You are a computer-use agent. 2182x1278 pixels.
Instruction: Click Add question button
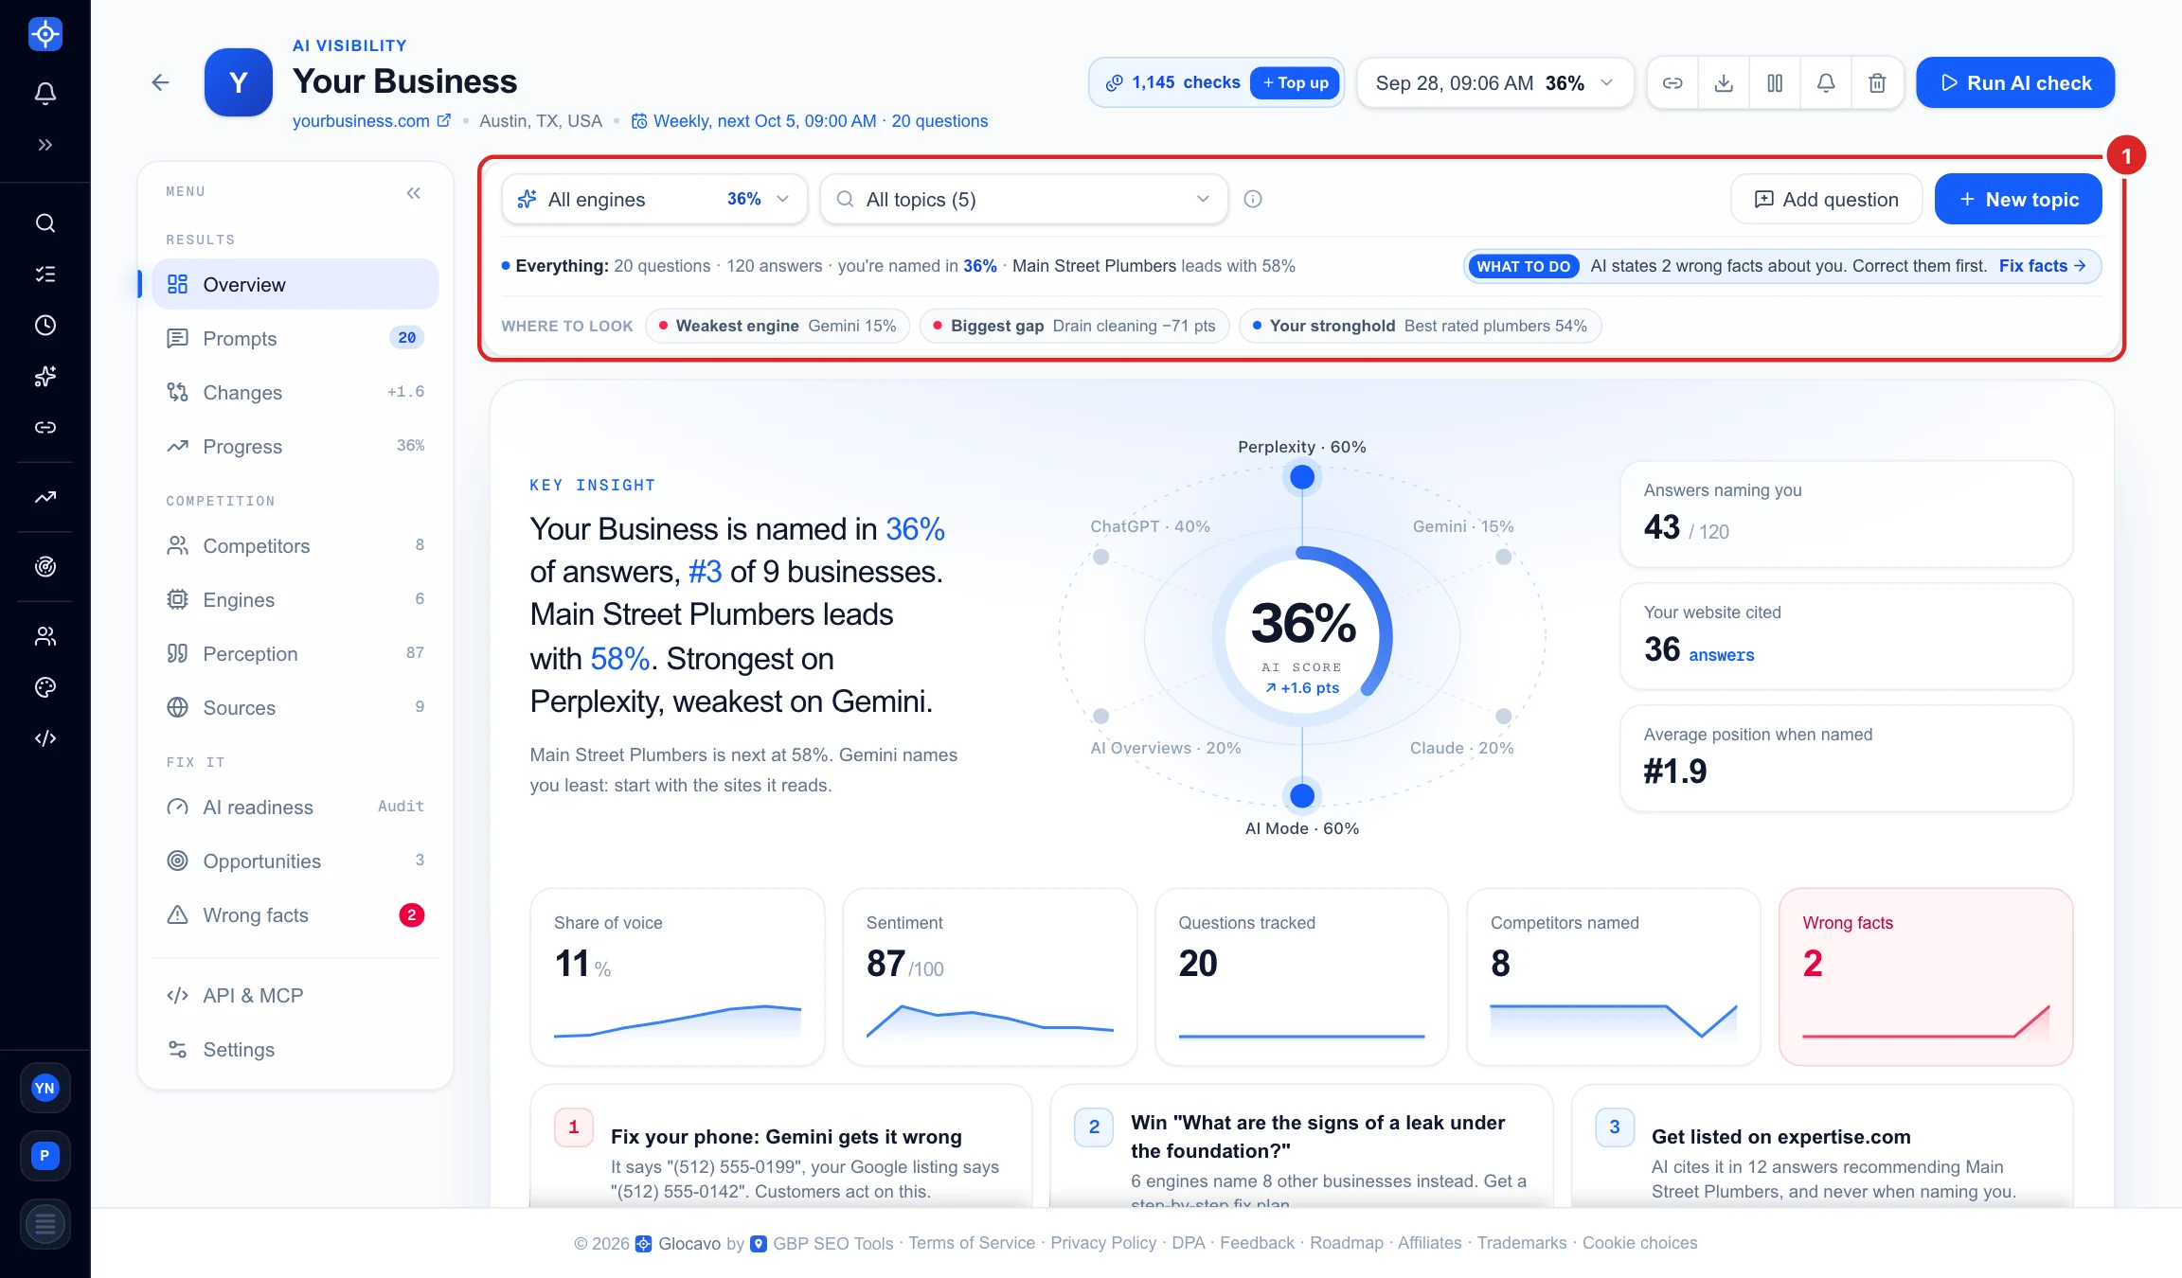click(1826, 199)
